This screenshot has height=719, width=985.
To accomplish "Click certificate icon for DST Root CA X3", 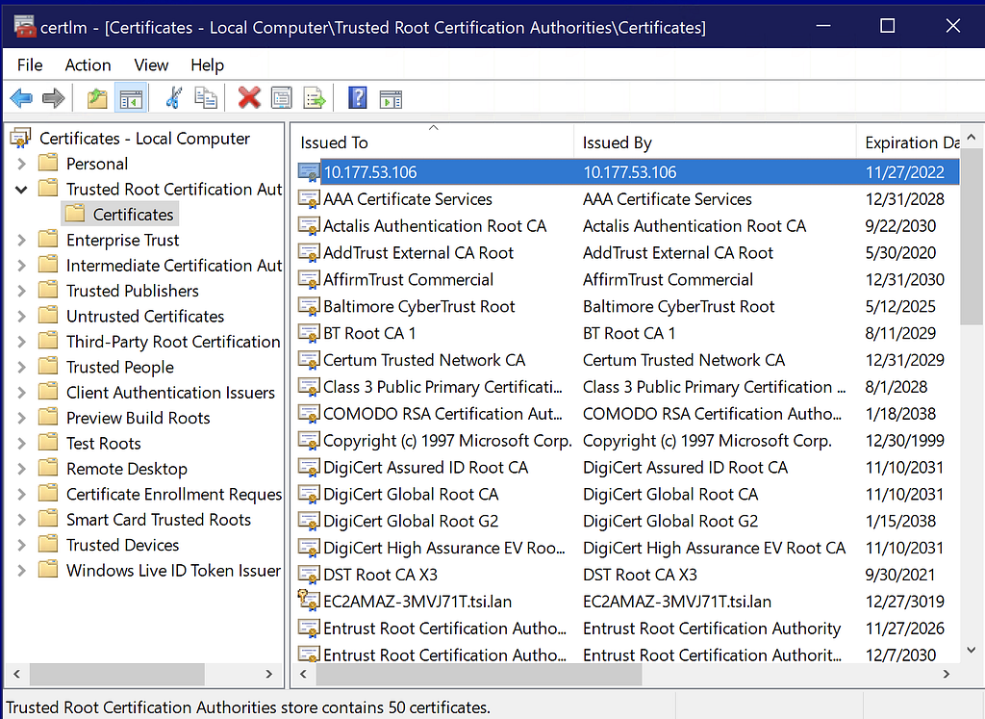I will tap(309, 575).
